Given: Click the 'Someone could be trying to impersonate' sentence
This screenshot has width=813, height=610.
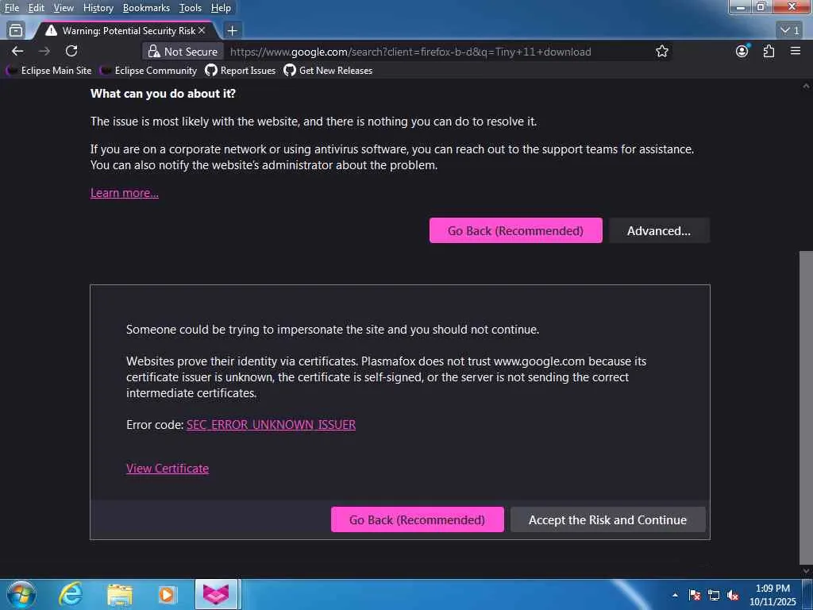Looking at the screenshot, I should pos(333,330).
